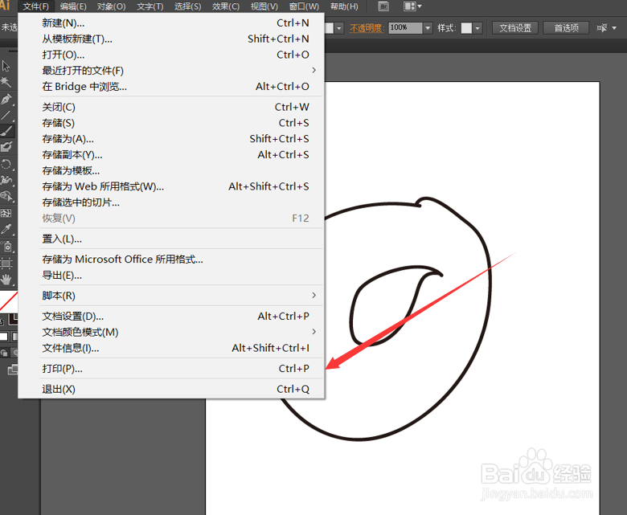Viewport: 627px width, 515px height.
Task: Choose 从模板新建(T)...
Action: (171, 39)
